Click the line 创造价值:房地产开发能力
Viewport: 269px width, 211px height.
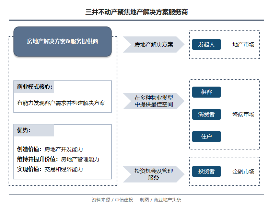[x=50, y=149]
